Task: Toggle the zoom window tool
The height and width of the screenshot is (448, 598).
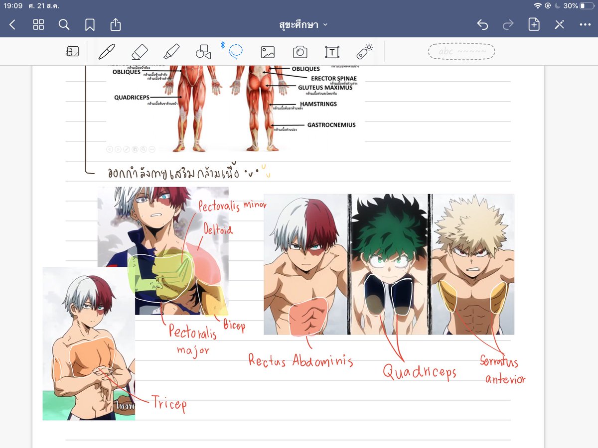Action: (x=72, y=52)
